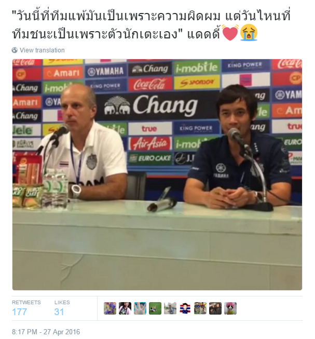Select avatar showing hand with spread fingers
Viewport: 315px width, 339px height.
140,308
